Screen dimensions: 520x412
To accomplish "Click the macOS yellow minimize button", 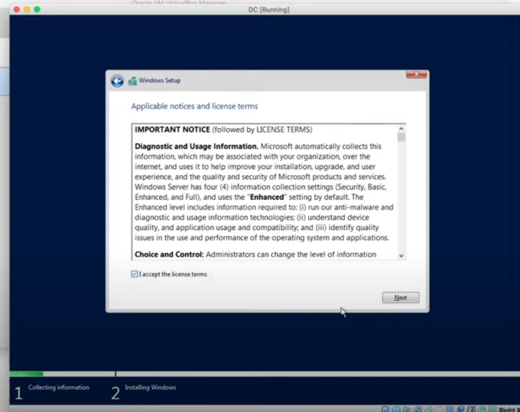I will point(26,10).
